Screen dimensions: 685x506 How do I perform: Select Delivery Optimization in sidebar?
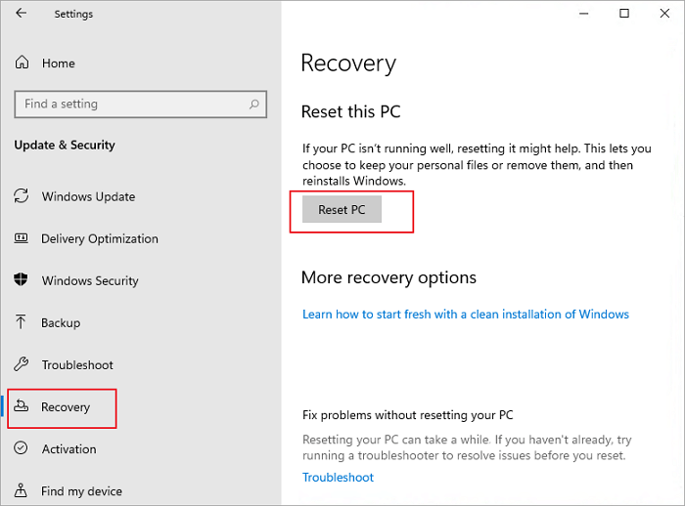coord(99,238)
